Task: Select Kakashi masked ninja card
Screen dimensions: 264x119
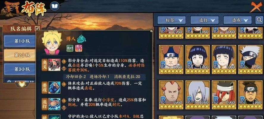Action: pyautogui.click(x=250, y=59)
